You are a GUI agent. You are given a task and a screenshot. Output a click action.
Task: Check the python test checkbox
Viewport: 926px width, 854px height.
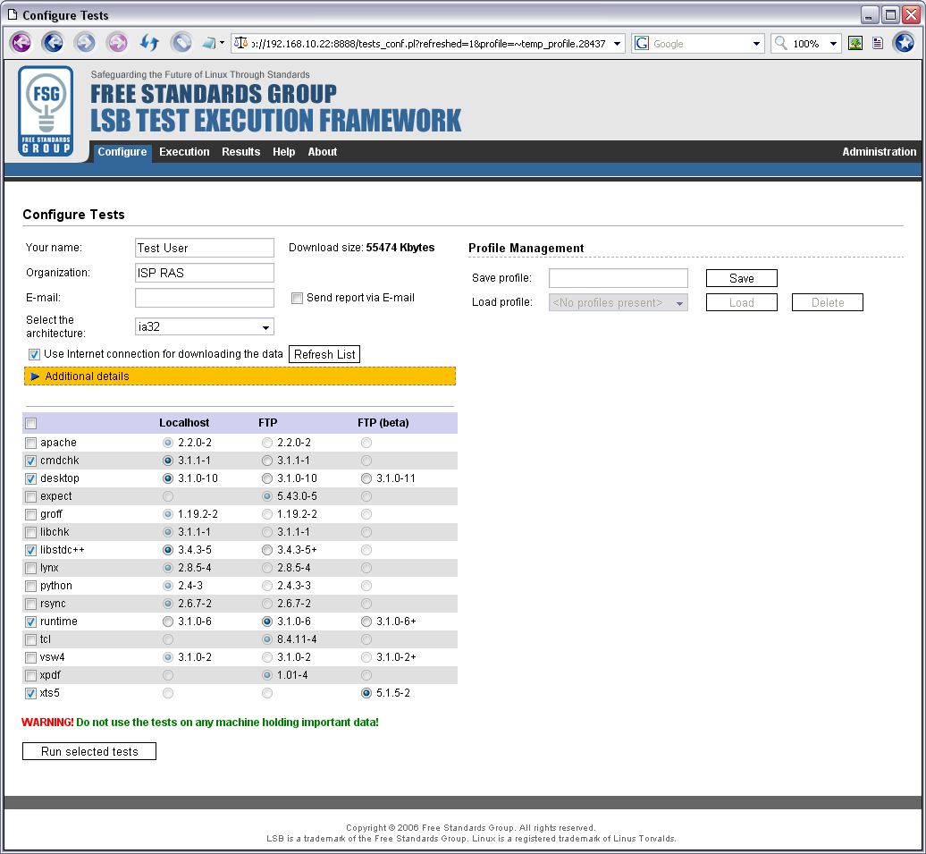tap(30, 587)
